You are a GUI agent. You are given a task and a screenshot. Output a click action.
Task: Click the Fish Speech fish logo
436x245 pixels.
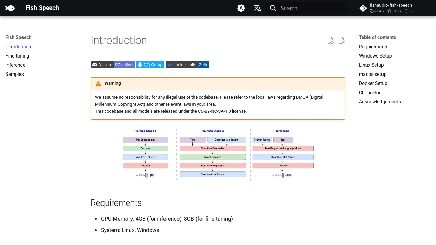10,8
